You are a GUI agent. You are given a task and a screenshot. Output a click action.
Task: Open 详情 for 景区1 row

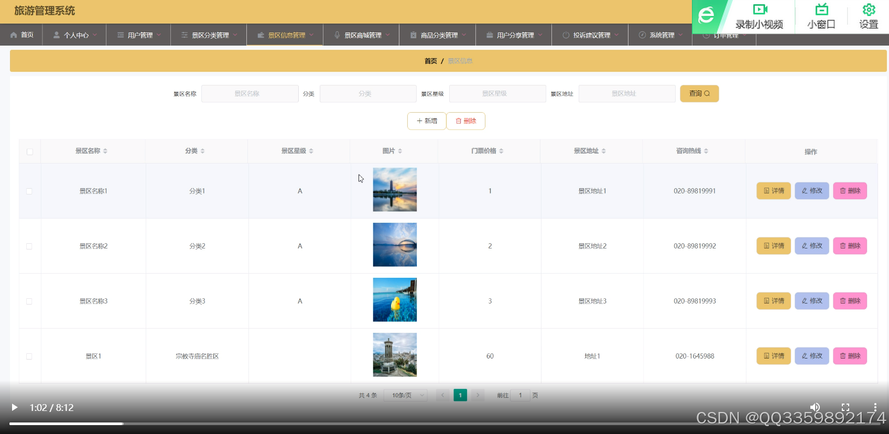[x=774, y=356]
